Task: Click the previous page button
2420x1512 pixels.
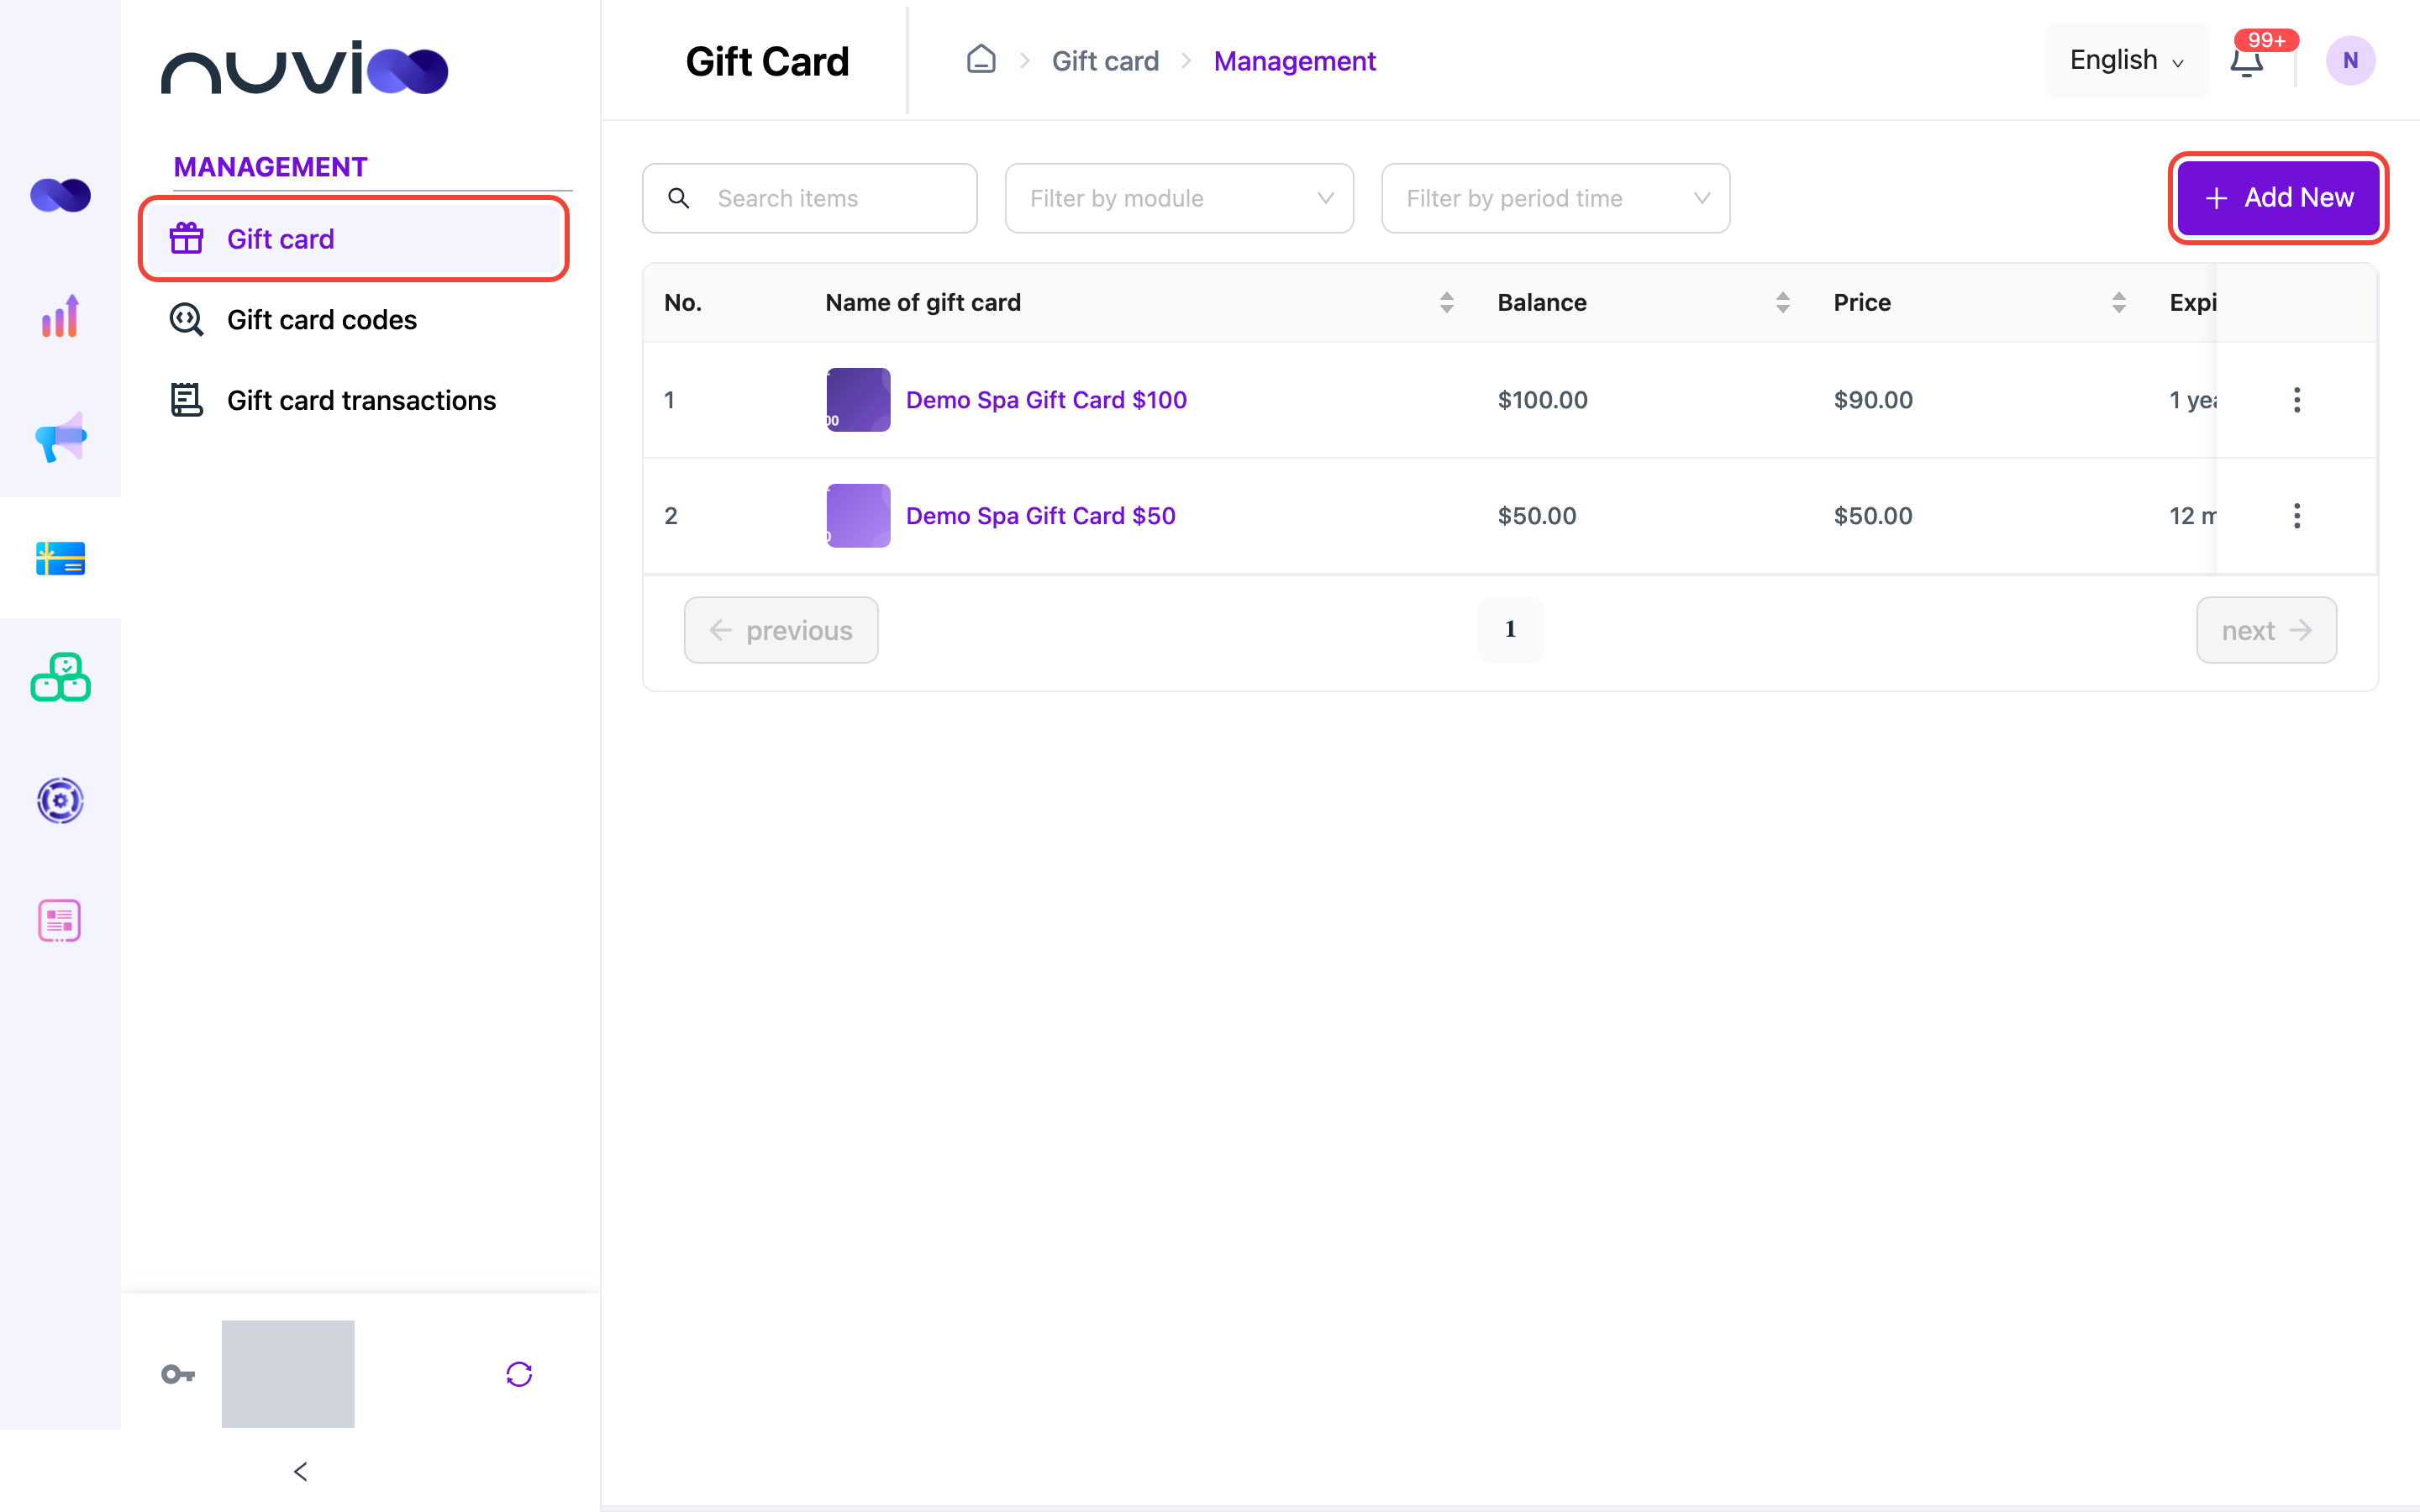Action: [x=781, y=630]
